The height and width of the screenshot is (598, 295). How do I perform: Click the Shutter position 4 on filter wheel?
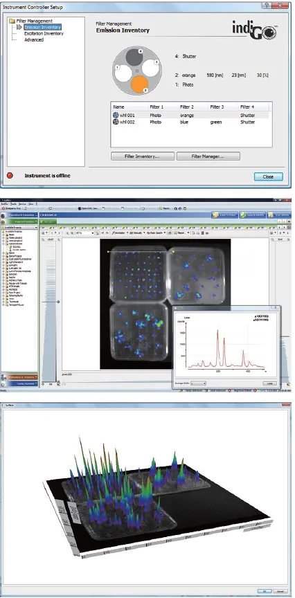click(x=134, y=57)
